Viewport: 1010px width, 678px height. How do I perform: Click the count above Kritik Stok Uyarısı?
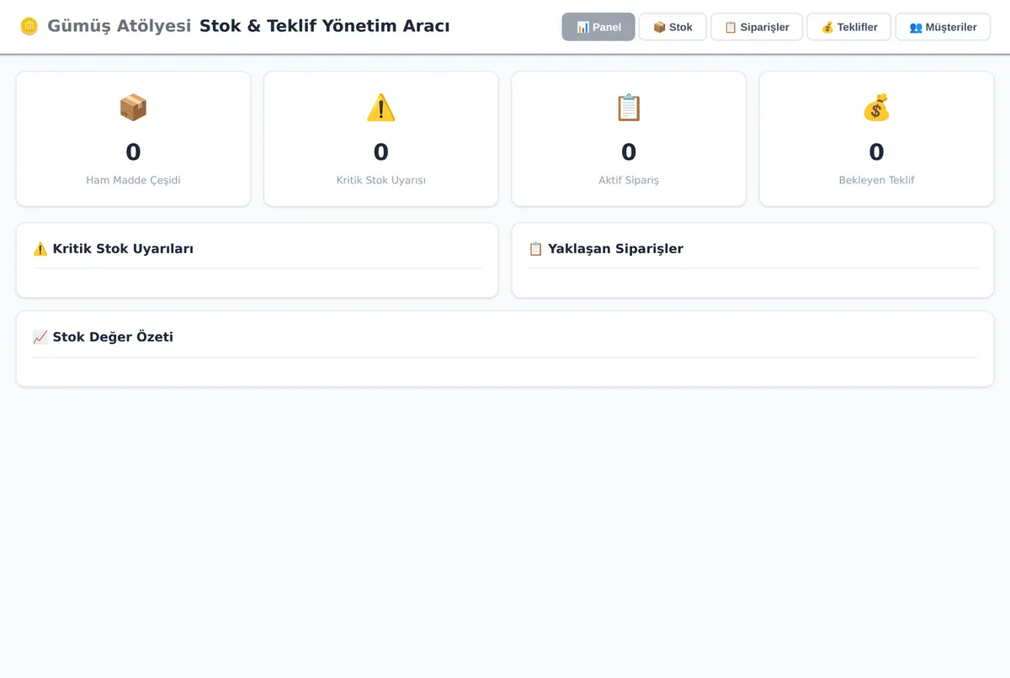tap(380, 152)
